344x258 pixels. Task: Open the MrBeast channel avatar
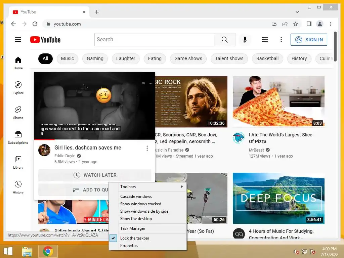point(239,137)
